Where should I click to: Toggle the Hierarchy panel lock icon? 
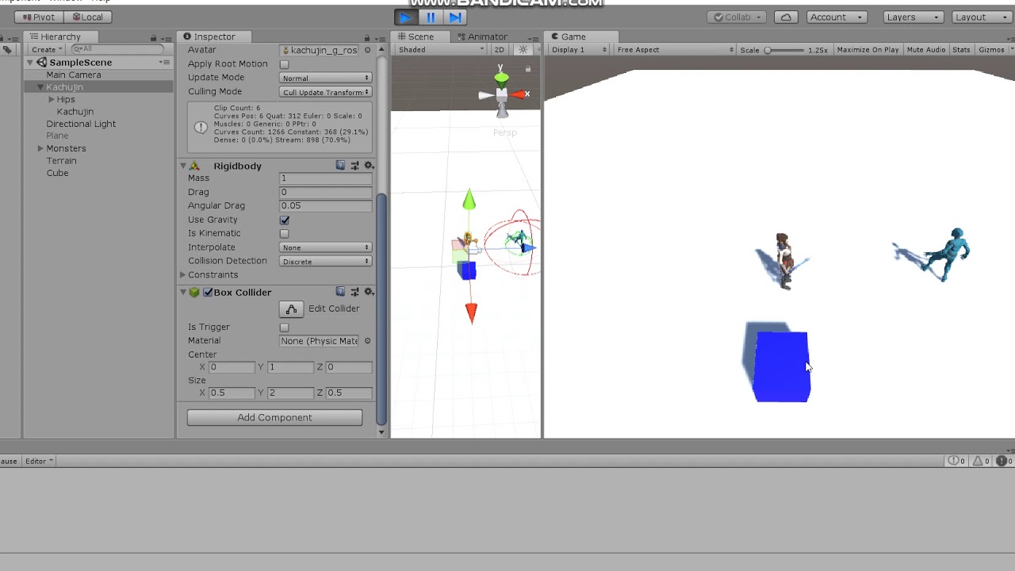point(154,37)
